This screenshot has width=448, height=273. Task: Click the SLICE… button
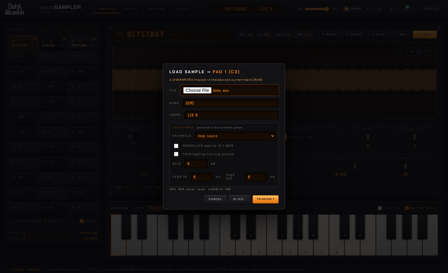point(239,199)
